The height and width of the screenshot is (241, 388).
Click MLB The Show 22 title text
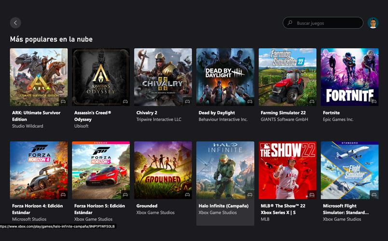click(283, 209)
